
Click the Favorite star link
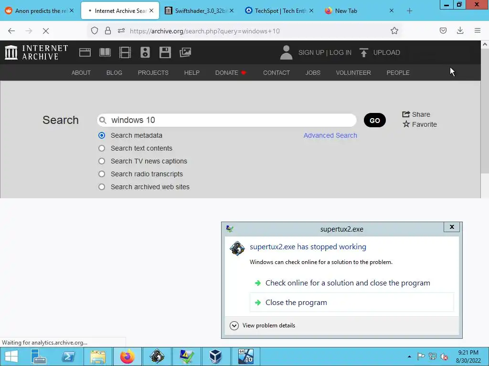point(420,124)
